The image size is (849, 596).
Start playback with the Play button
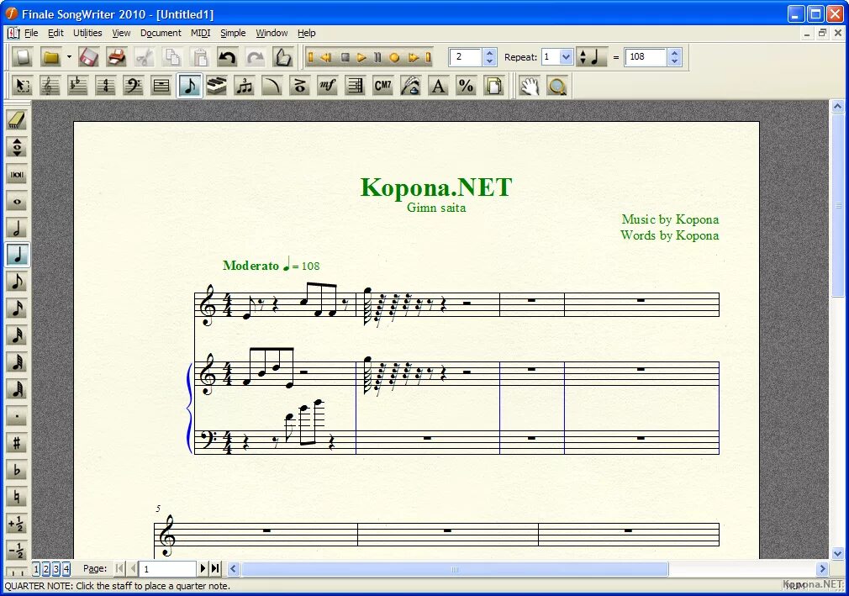tap(361, 57)
